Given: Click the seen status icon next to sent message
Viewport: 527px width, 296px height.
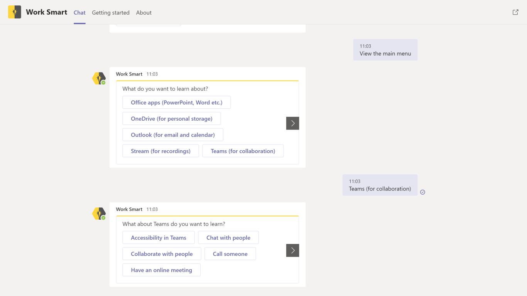Looking at the screenshot, I should pyautogui.click(x=422, y=192).
